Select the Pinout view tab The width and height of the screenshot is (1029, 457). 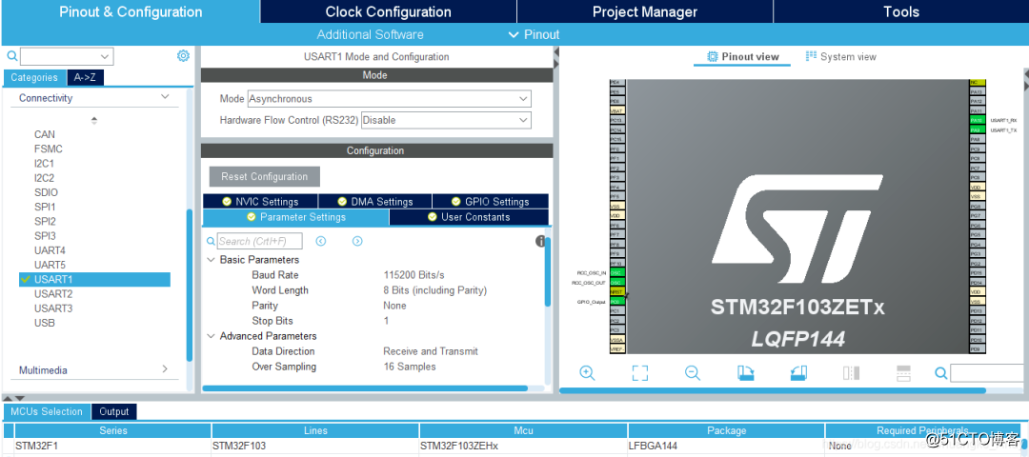click(742, 57)
